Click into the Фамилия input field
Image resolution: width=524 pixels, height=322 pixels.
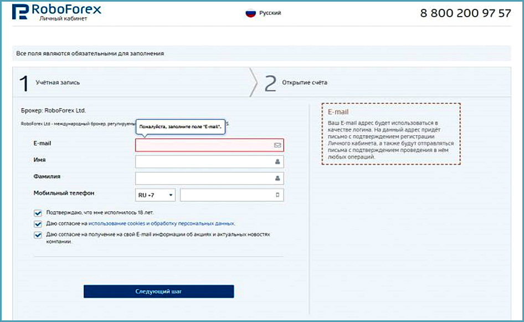click(x=204, y=178)
